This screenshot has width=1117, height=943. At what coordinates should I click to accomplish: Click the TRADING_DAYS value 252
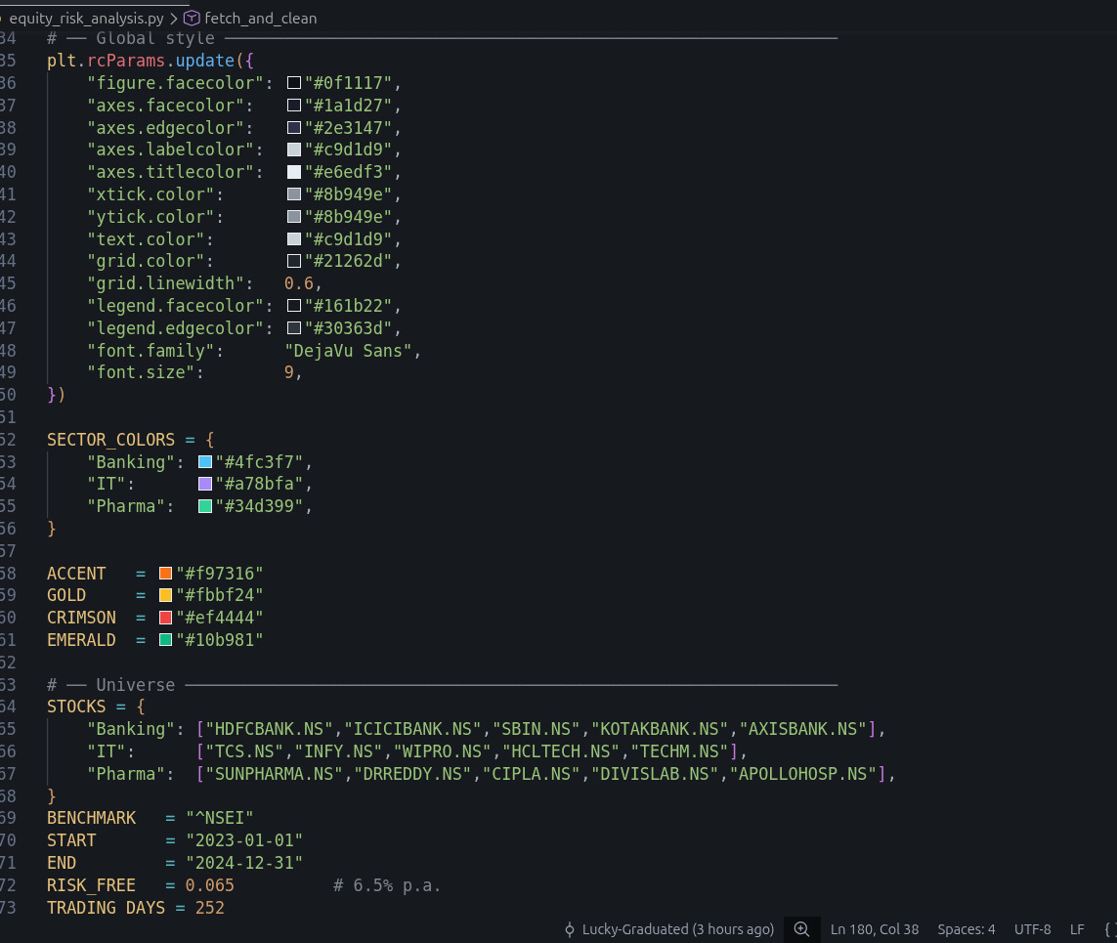tap(209, 908)
